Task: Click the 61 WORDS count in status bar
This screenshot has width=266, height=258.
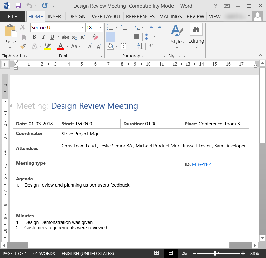Action: (x=44, y=253)
